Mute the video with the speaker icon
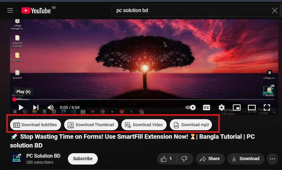 [x=51, y=107]
